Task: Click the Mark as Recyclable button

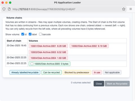Action: 117,84
